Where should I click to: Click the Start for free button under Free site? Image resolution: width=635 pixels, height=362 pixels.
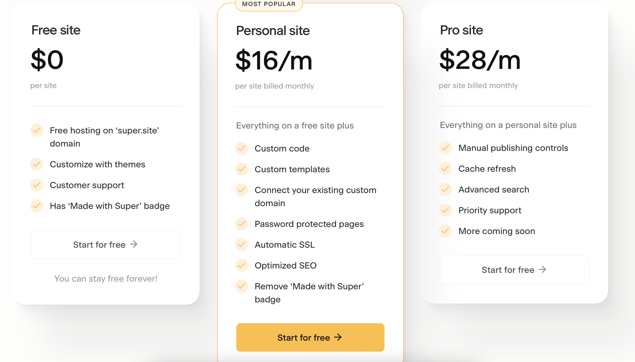[x=106, y=244]
